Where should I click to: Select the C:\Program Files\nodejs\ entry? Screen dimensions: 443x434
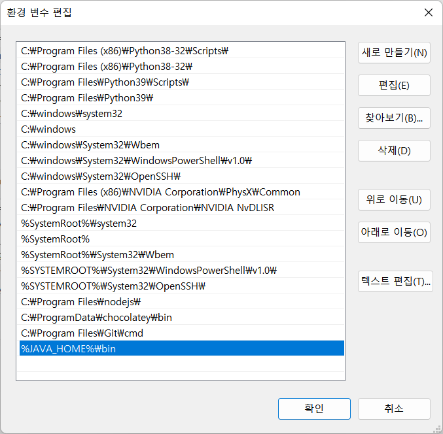click(x=182, y=302)
